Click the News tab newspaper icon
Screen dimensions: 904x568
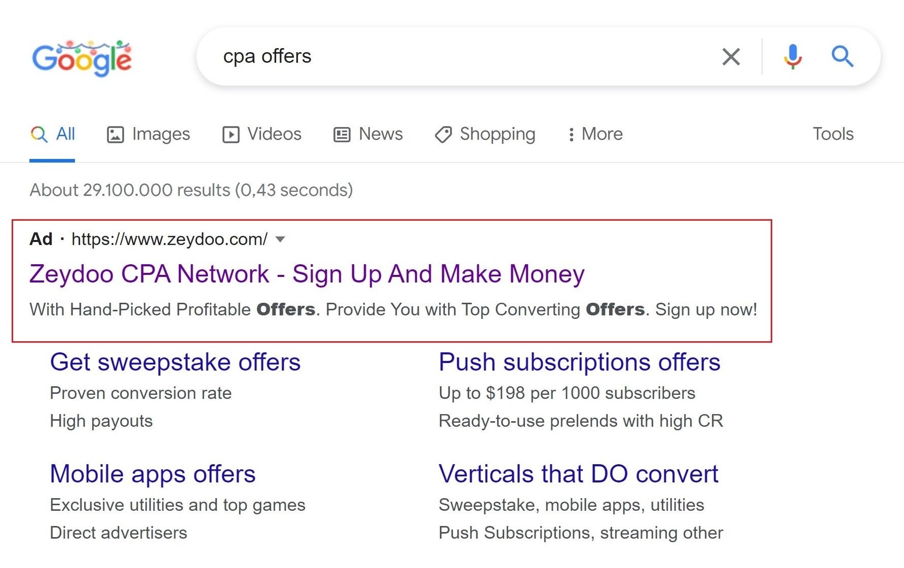[342, 135]
